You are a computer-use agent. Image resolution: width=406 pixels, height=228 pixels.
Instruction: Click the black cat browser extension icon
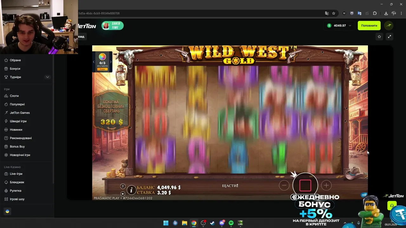pyautogui.click(x=344, y=13)
